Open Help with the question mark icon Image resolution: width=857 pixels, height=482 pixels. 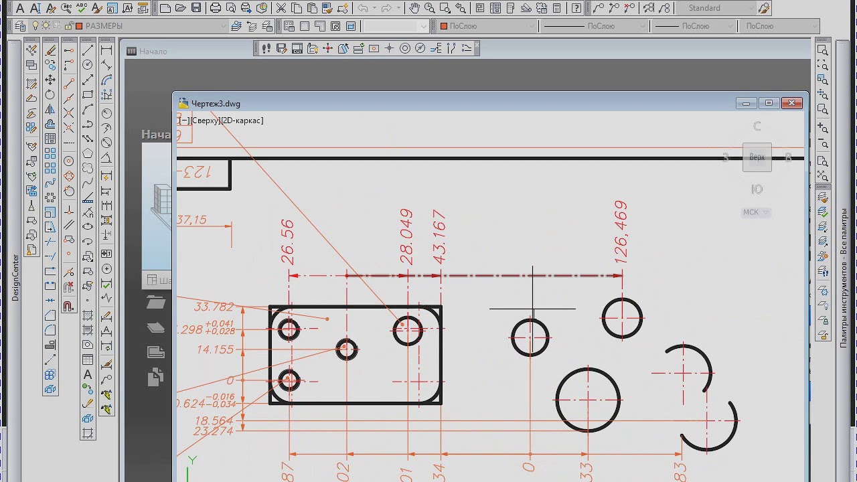[577, 8]
